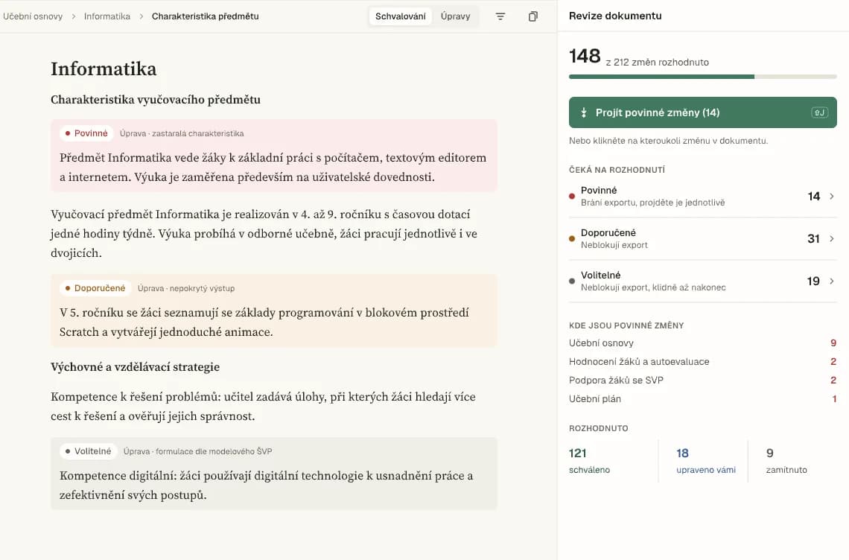The image size is (849, 560).
Task: Open Informatika breadcrumb
Action: (106, 16)
